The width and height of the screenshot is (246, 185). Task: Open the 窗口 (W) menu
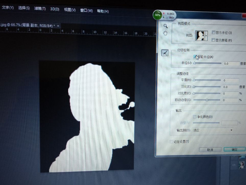coord(86,11)
